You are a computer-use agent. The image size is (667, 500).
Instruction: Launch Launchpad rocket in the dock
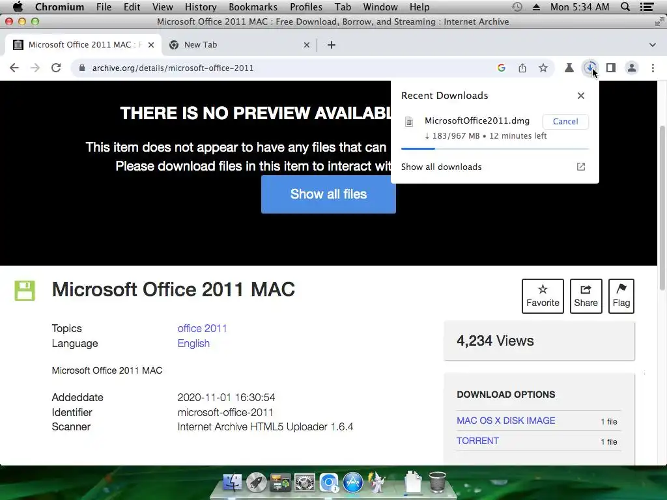tap(257, 482)
